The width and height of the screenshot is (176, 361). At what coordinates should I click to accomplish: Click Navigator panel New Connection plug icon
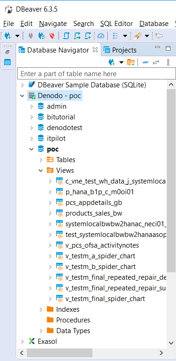click(112, 62)
